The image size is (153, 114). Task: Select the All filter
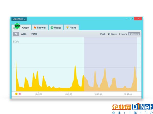pyautogui.click(x=16, y=34)
